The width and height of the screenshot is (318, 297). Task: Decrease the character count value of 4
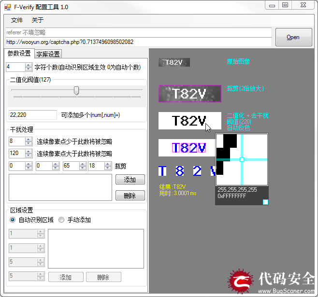pos(29,69)
